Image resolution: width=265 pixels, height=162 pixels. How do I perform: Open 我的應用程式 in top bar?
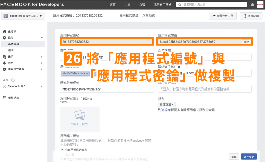[x=163, y=5]
